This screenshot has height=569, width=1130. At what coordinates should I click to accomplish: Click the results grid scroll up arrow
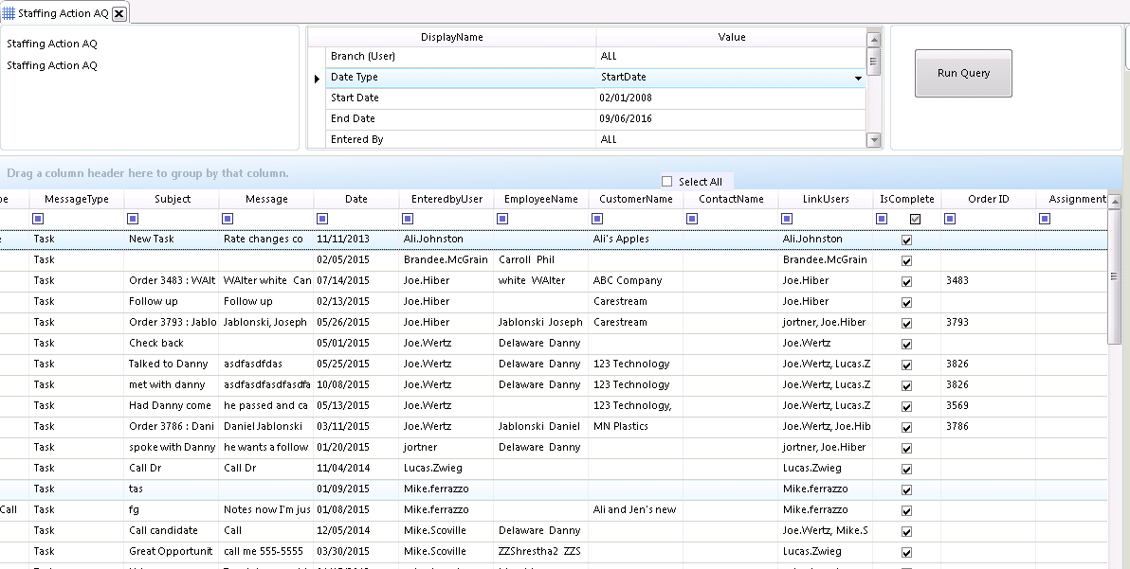[x=1114, y=201]
